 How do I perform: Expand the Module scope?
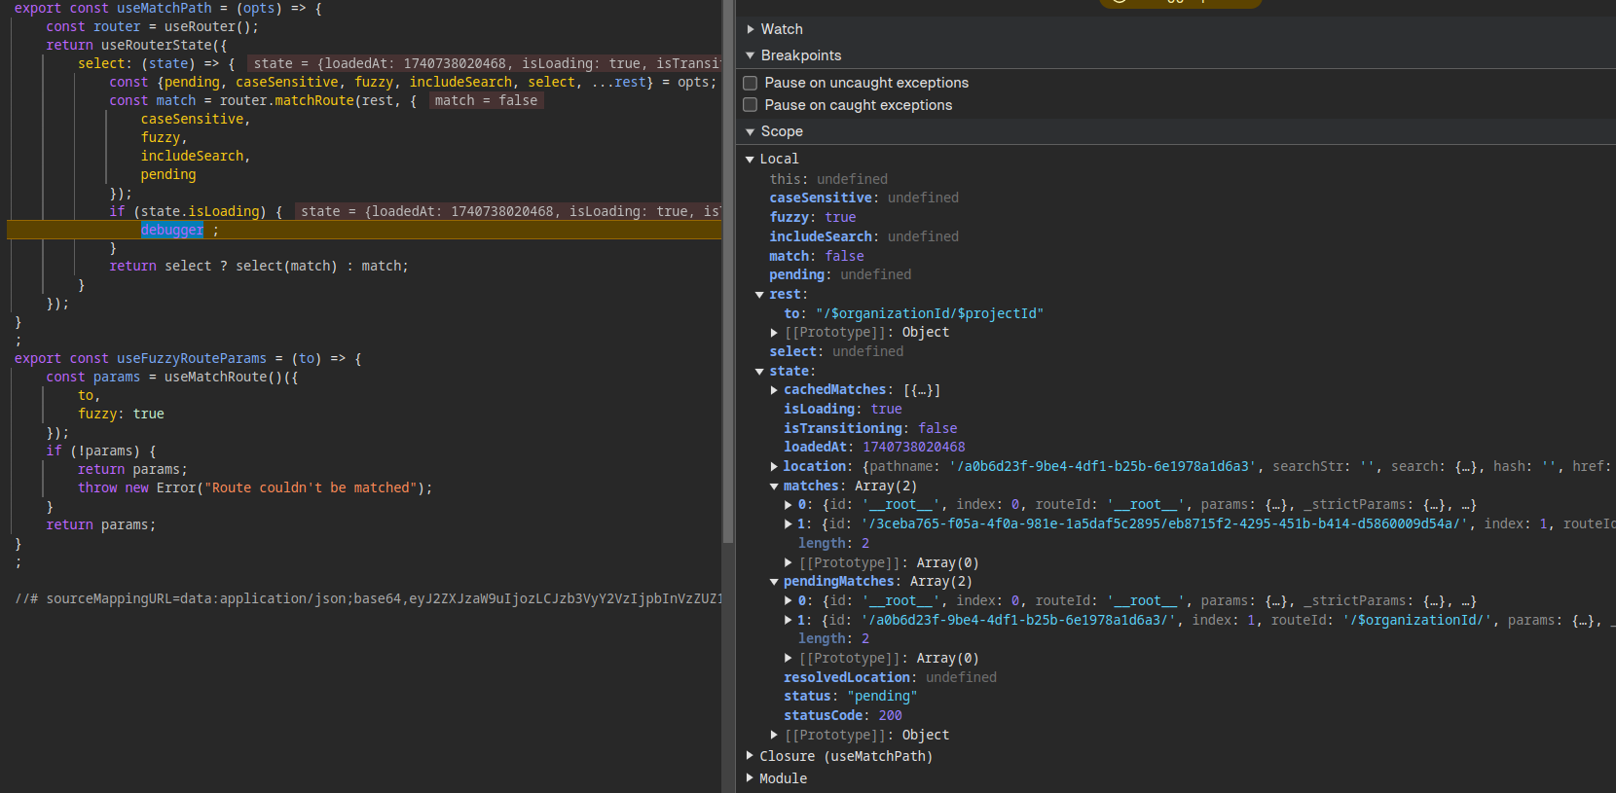(x=750, y=778)
